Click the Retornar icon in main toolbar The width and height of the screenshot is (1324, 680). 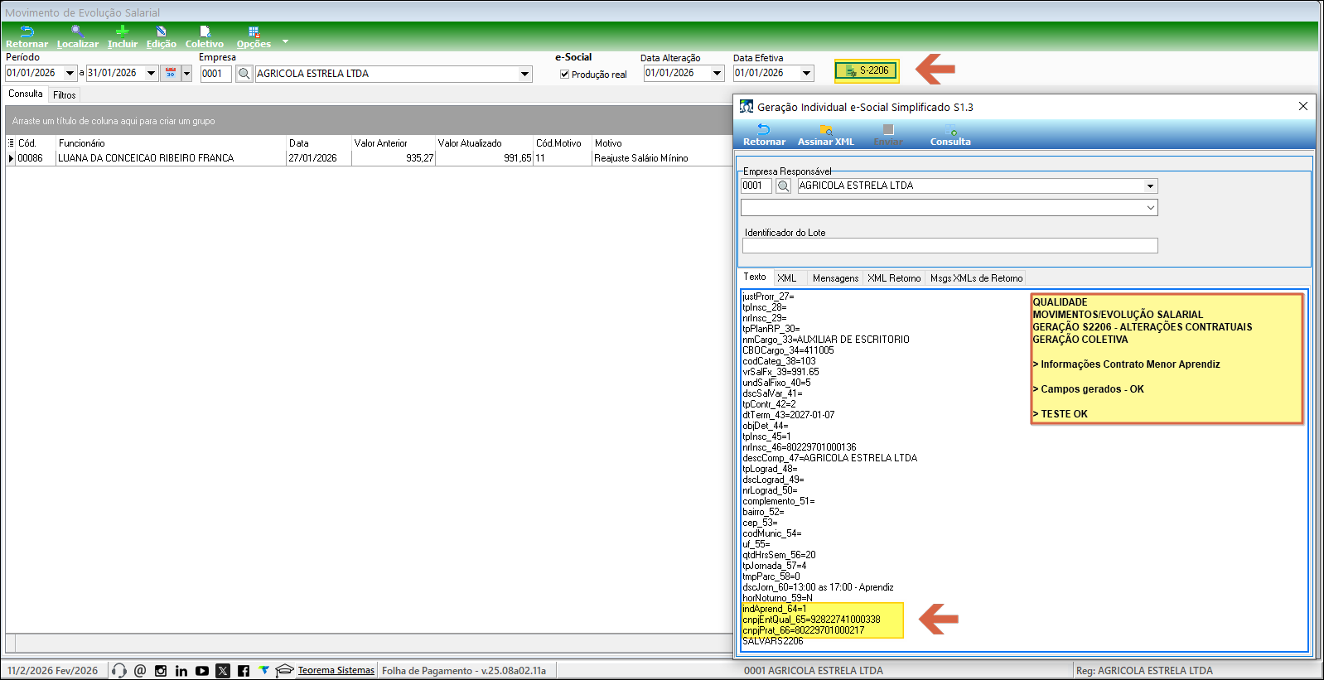pyautogui.click(x=27, y=33)
